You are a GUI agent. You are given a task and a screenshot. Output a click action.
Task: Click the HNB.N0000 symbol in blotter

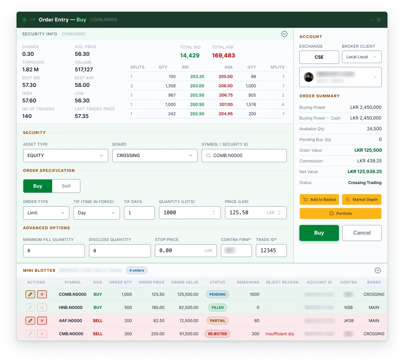71,307
